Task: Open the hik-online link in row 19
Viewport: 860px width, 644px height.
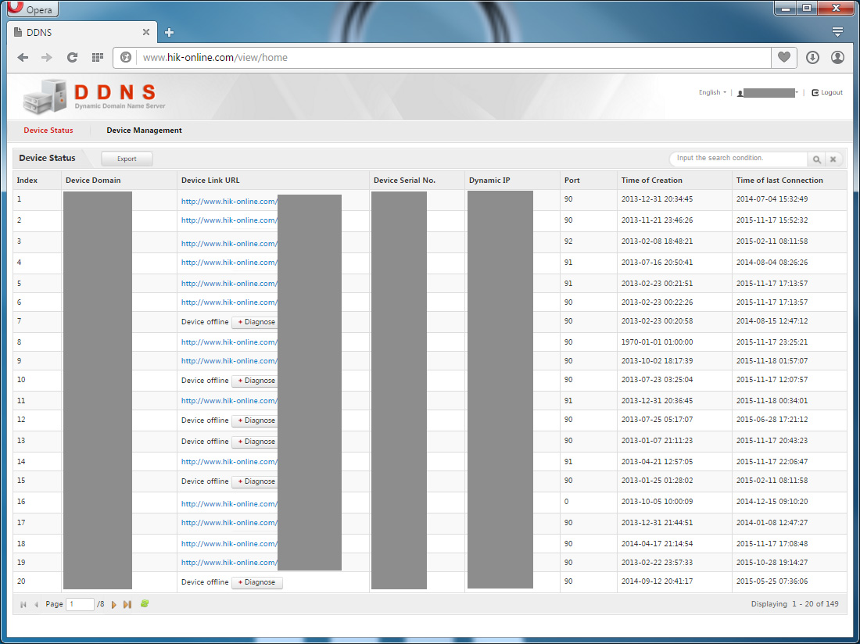Action: 229,563
